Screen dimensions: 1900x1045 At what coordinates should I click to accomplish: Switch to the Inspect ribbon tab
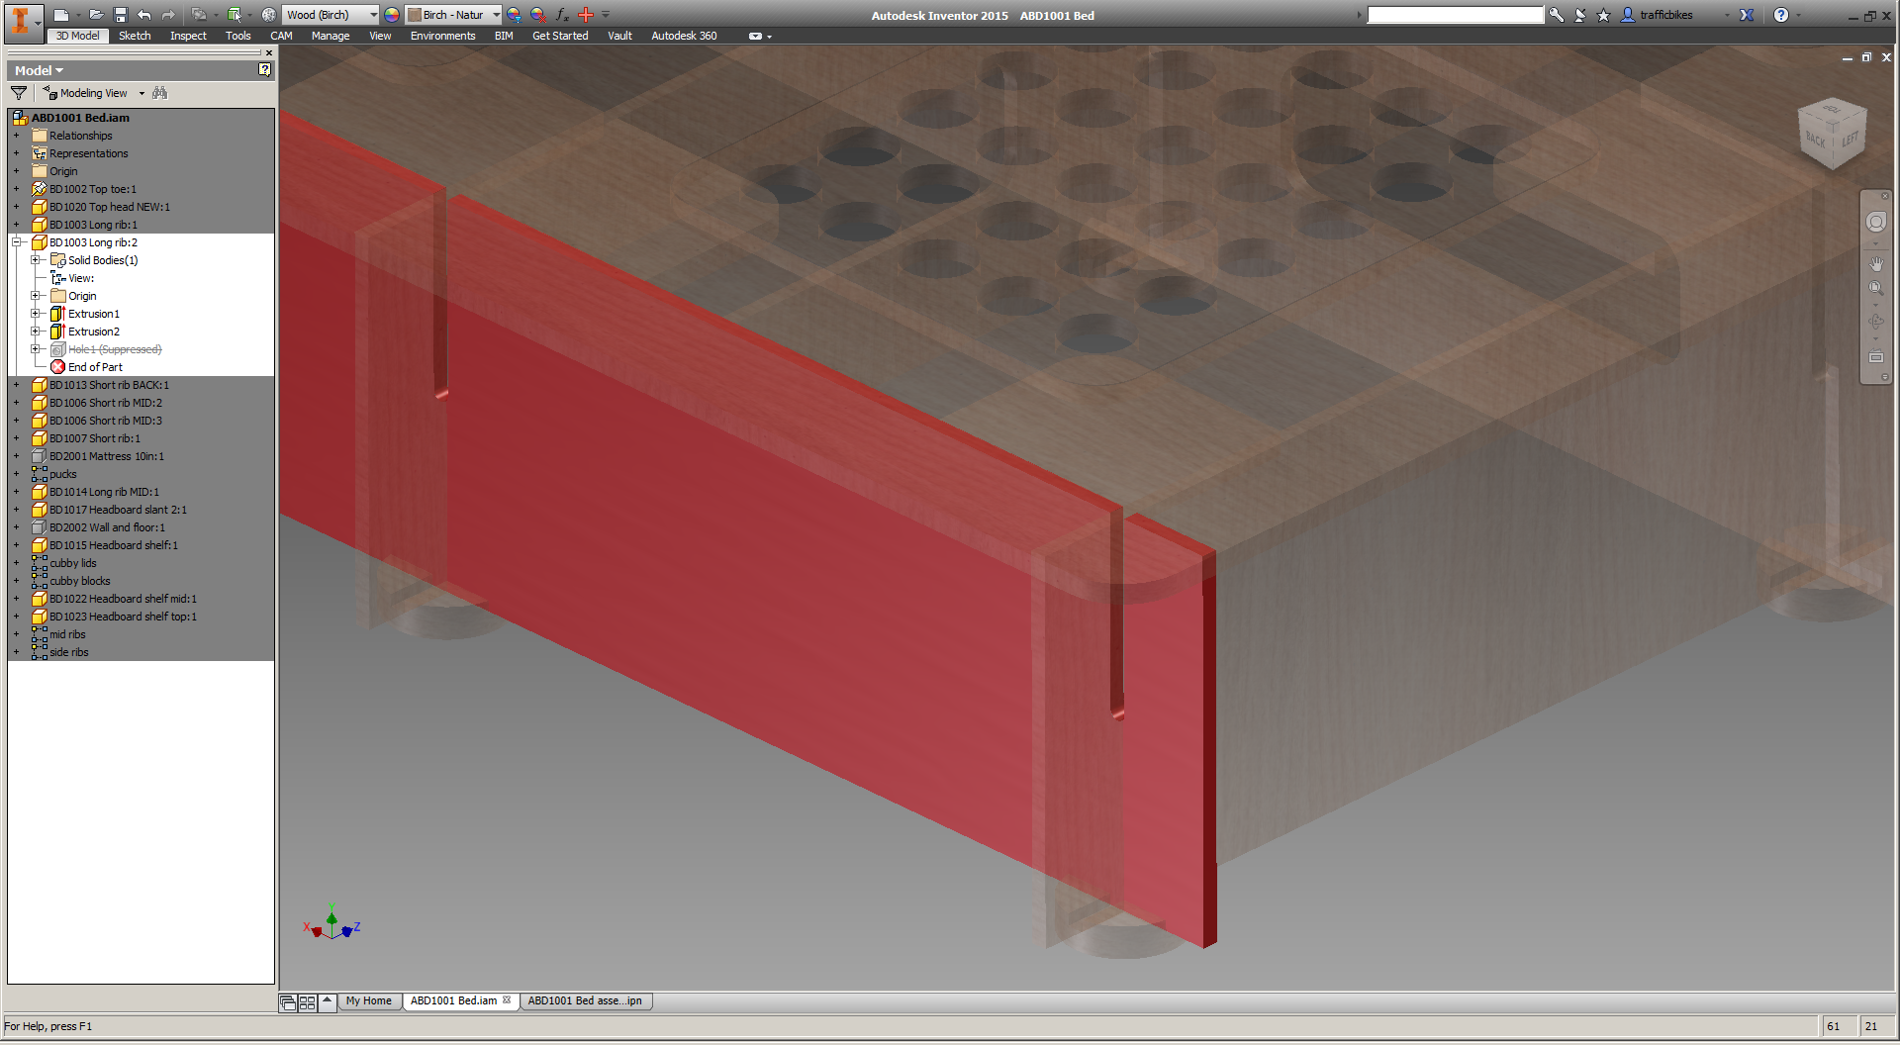188,36
